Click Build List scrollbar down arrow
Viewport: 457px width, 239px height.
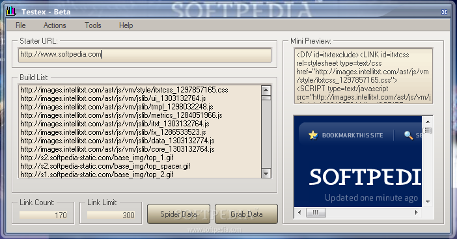coord(266,174)
